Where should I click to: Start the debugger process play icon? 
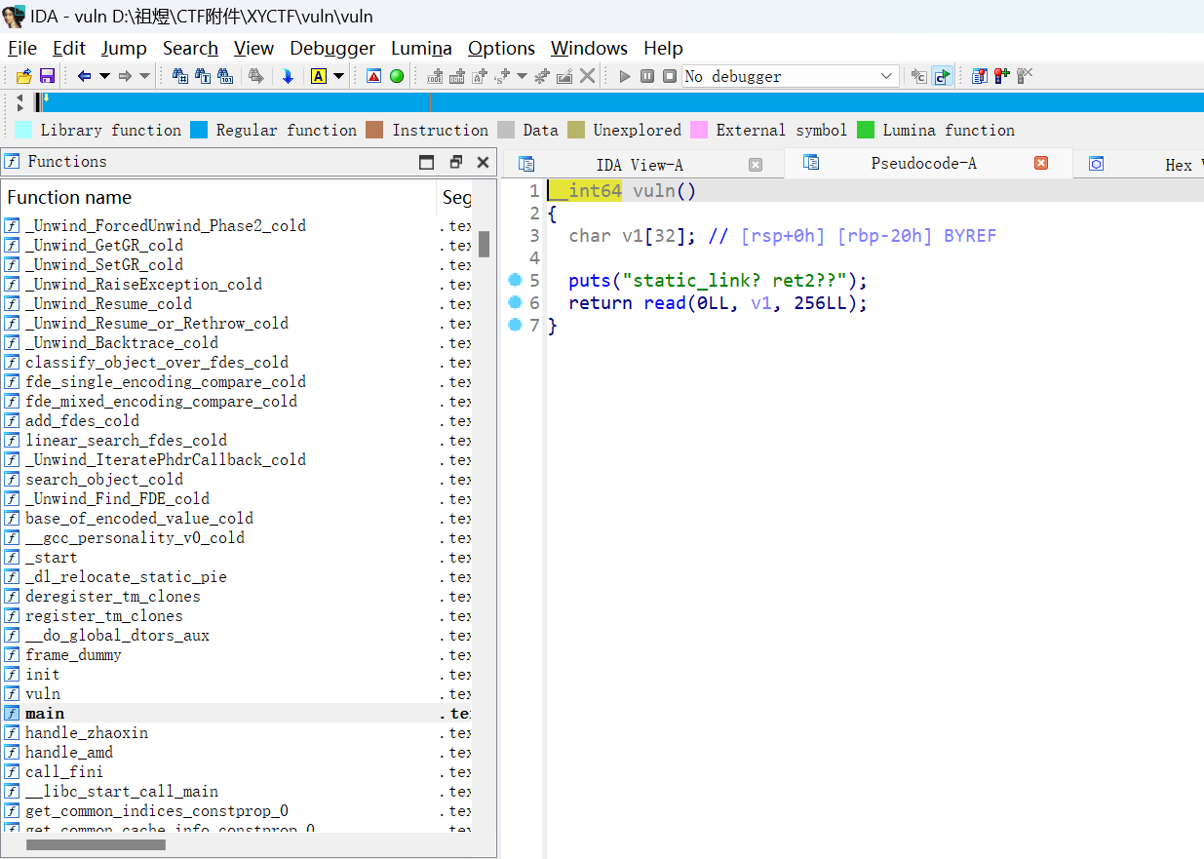[625, 76]
